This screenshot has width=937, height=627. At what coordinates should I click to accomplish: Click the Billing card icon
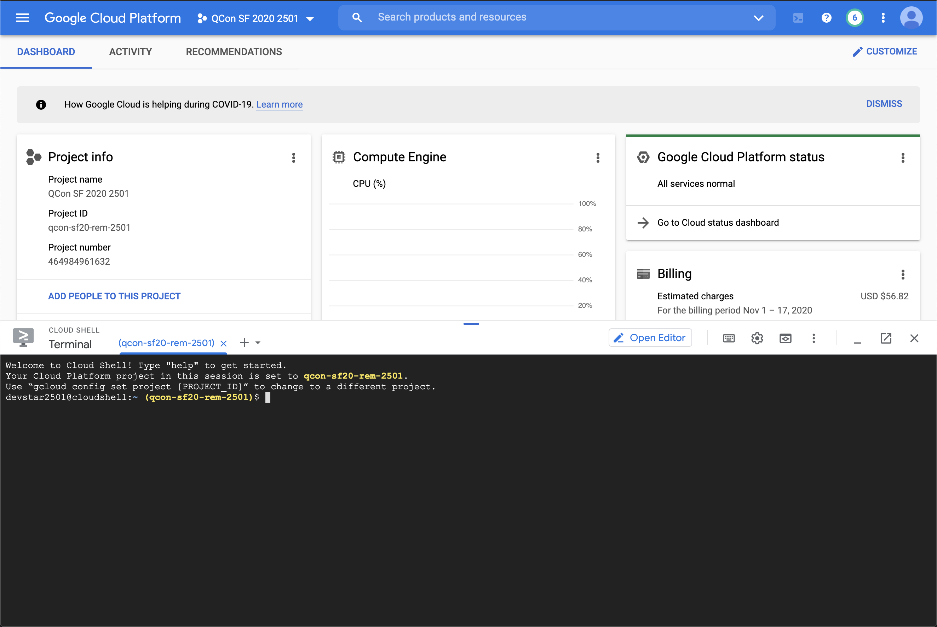pyautogui.click(x=643, y=274)
